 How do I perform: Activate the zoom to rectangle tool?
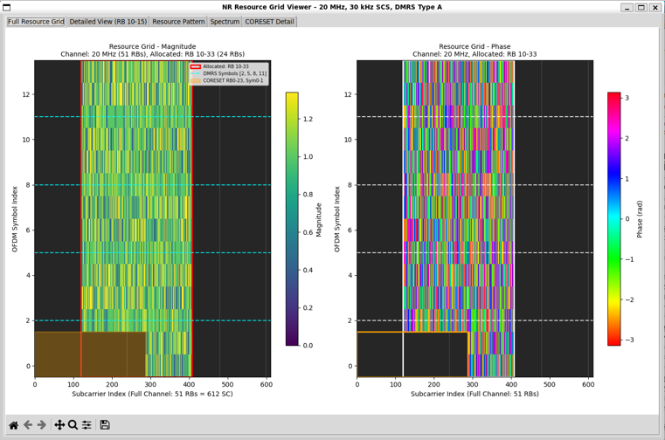click(73, 425)
